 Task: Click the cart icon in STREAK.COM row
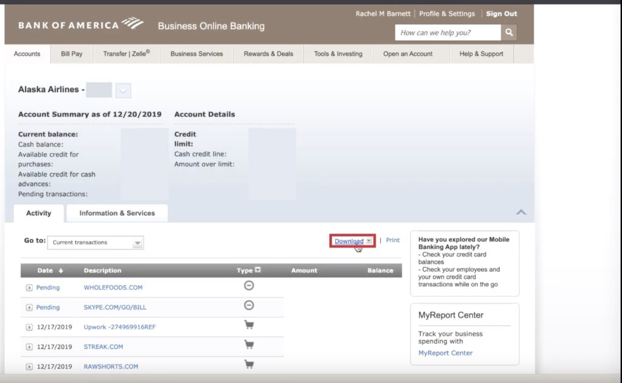coord(248,345)
